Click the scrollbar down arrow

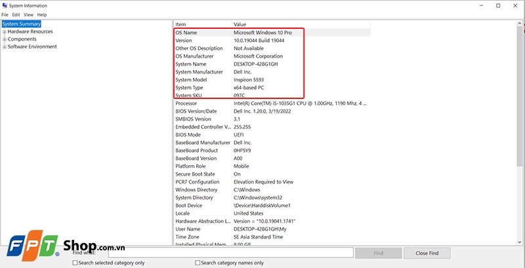(x=520, y=242)
